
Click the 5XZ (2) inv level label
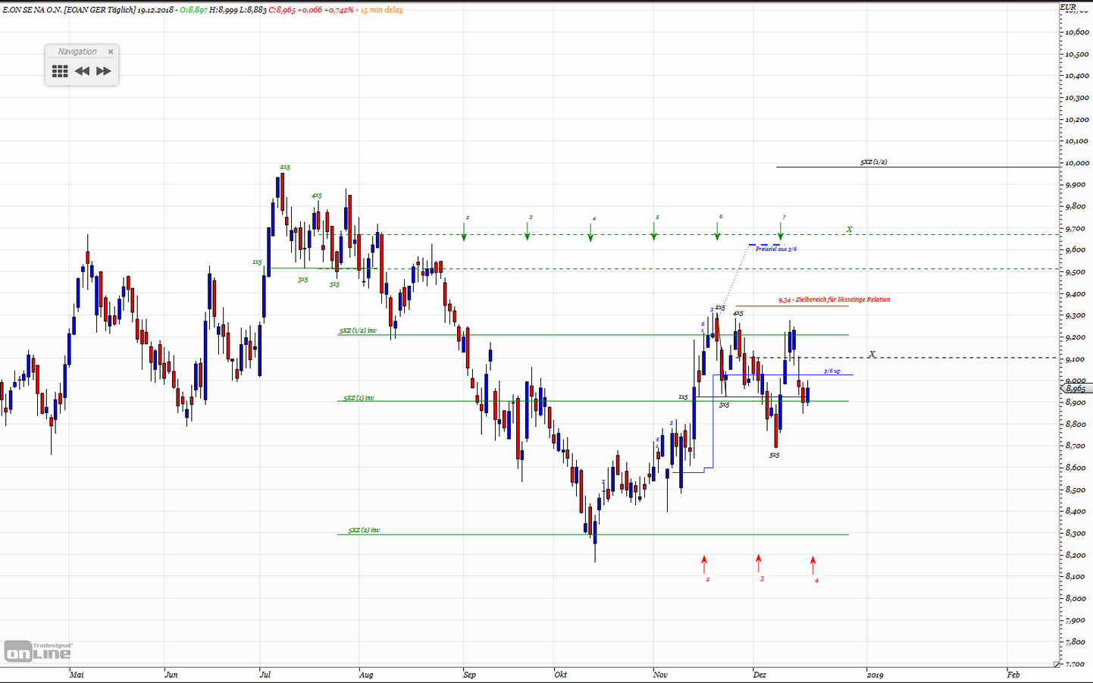point(365,531)
